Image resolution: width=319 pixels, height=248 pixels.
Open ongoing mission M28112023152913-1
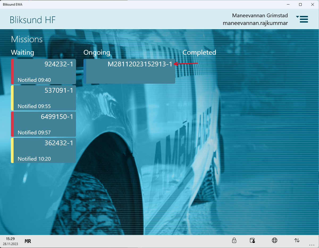pyautogui.click(x=129, y=71)
